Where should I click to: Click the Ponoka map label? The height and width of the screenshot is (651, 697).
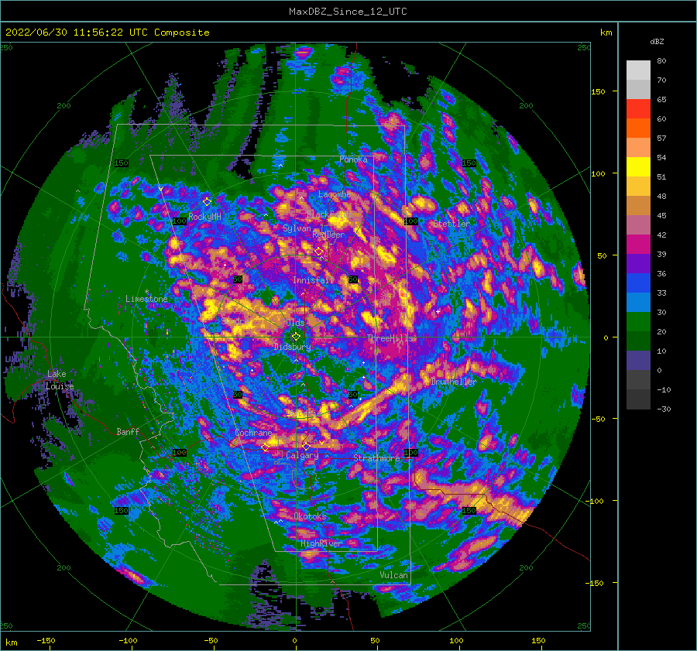click(x=353, y=159)
